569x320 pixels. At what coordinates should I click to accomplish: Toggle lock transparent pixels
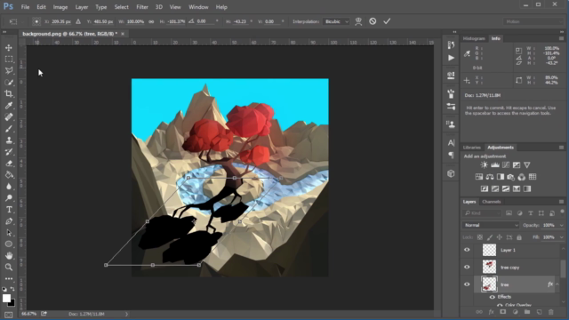tap(480, 237)
